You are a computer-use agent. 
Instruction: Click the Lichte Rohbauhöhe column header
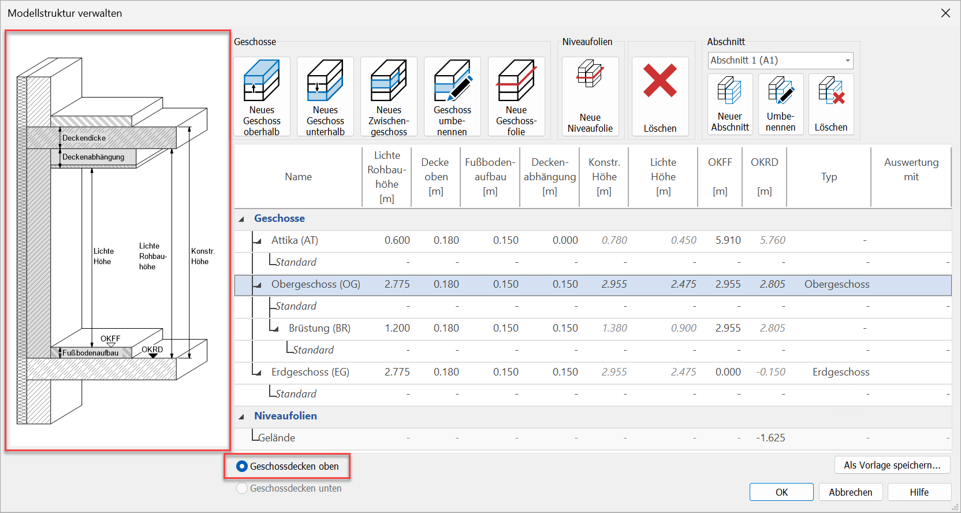click(387, 177)
